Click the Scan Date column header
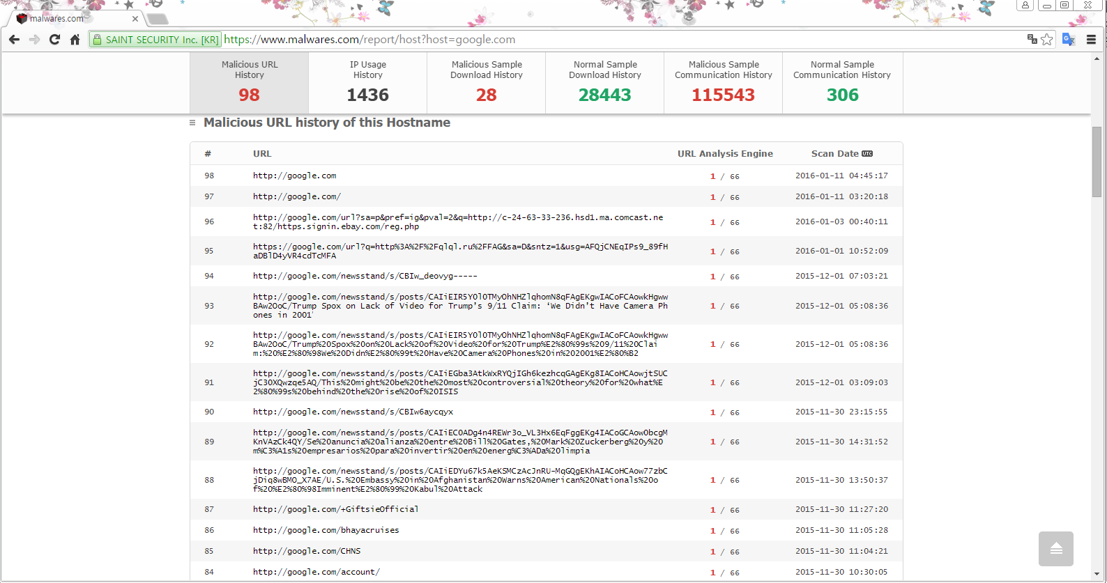1107x583 pixels. (835, 153)
